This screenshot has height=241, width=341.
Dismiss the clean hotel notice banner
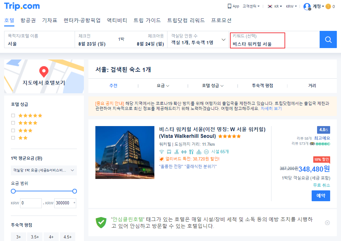click(327, 223)
